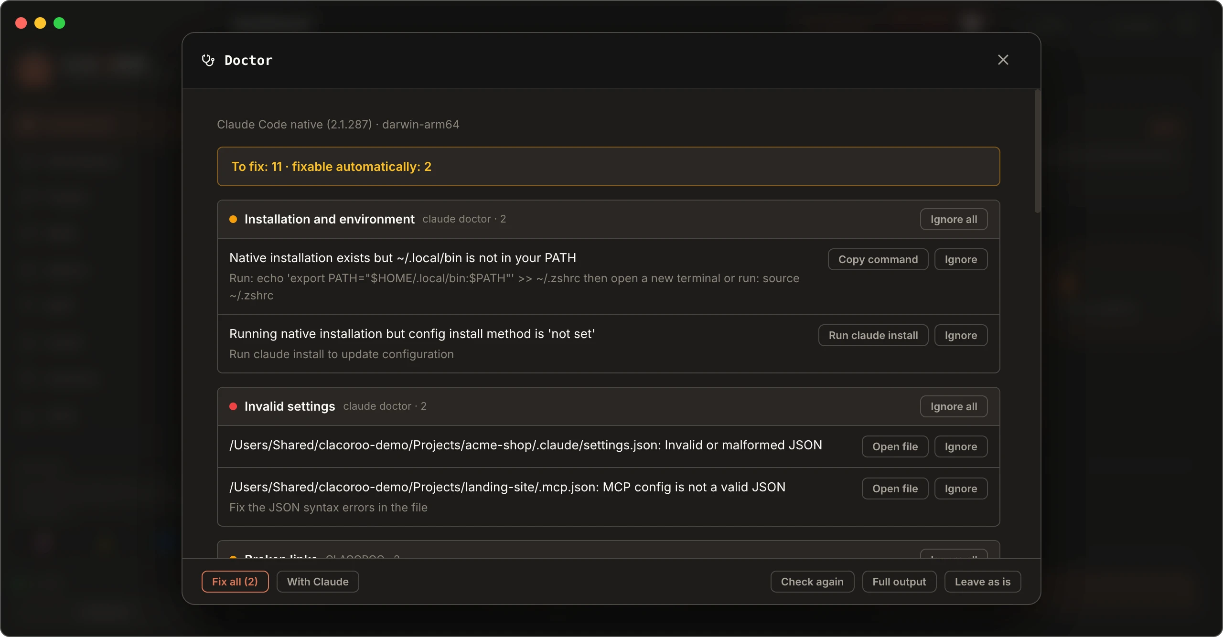Choose Leave as is

coord(983,582)
